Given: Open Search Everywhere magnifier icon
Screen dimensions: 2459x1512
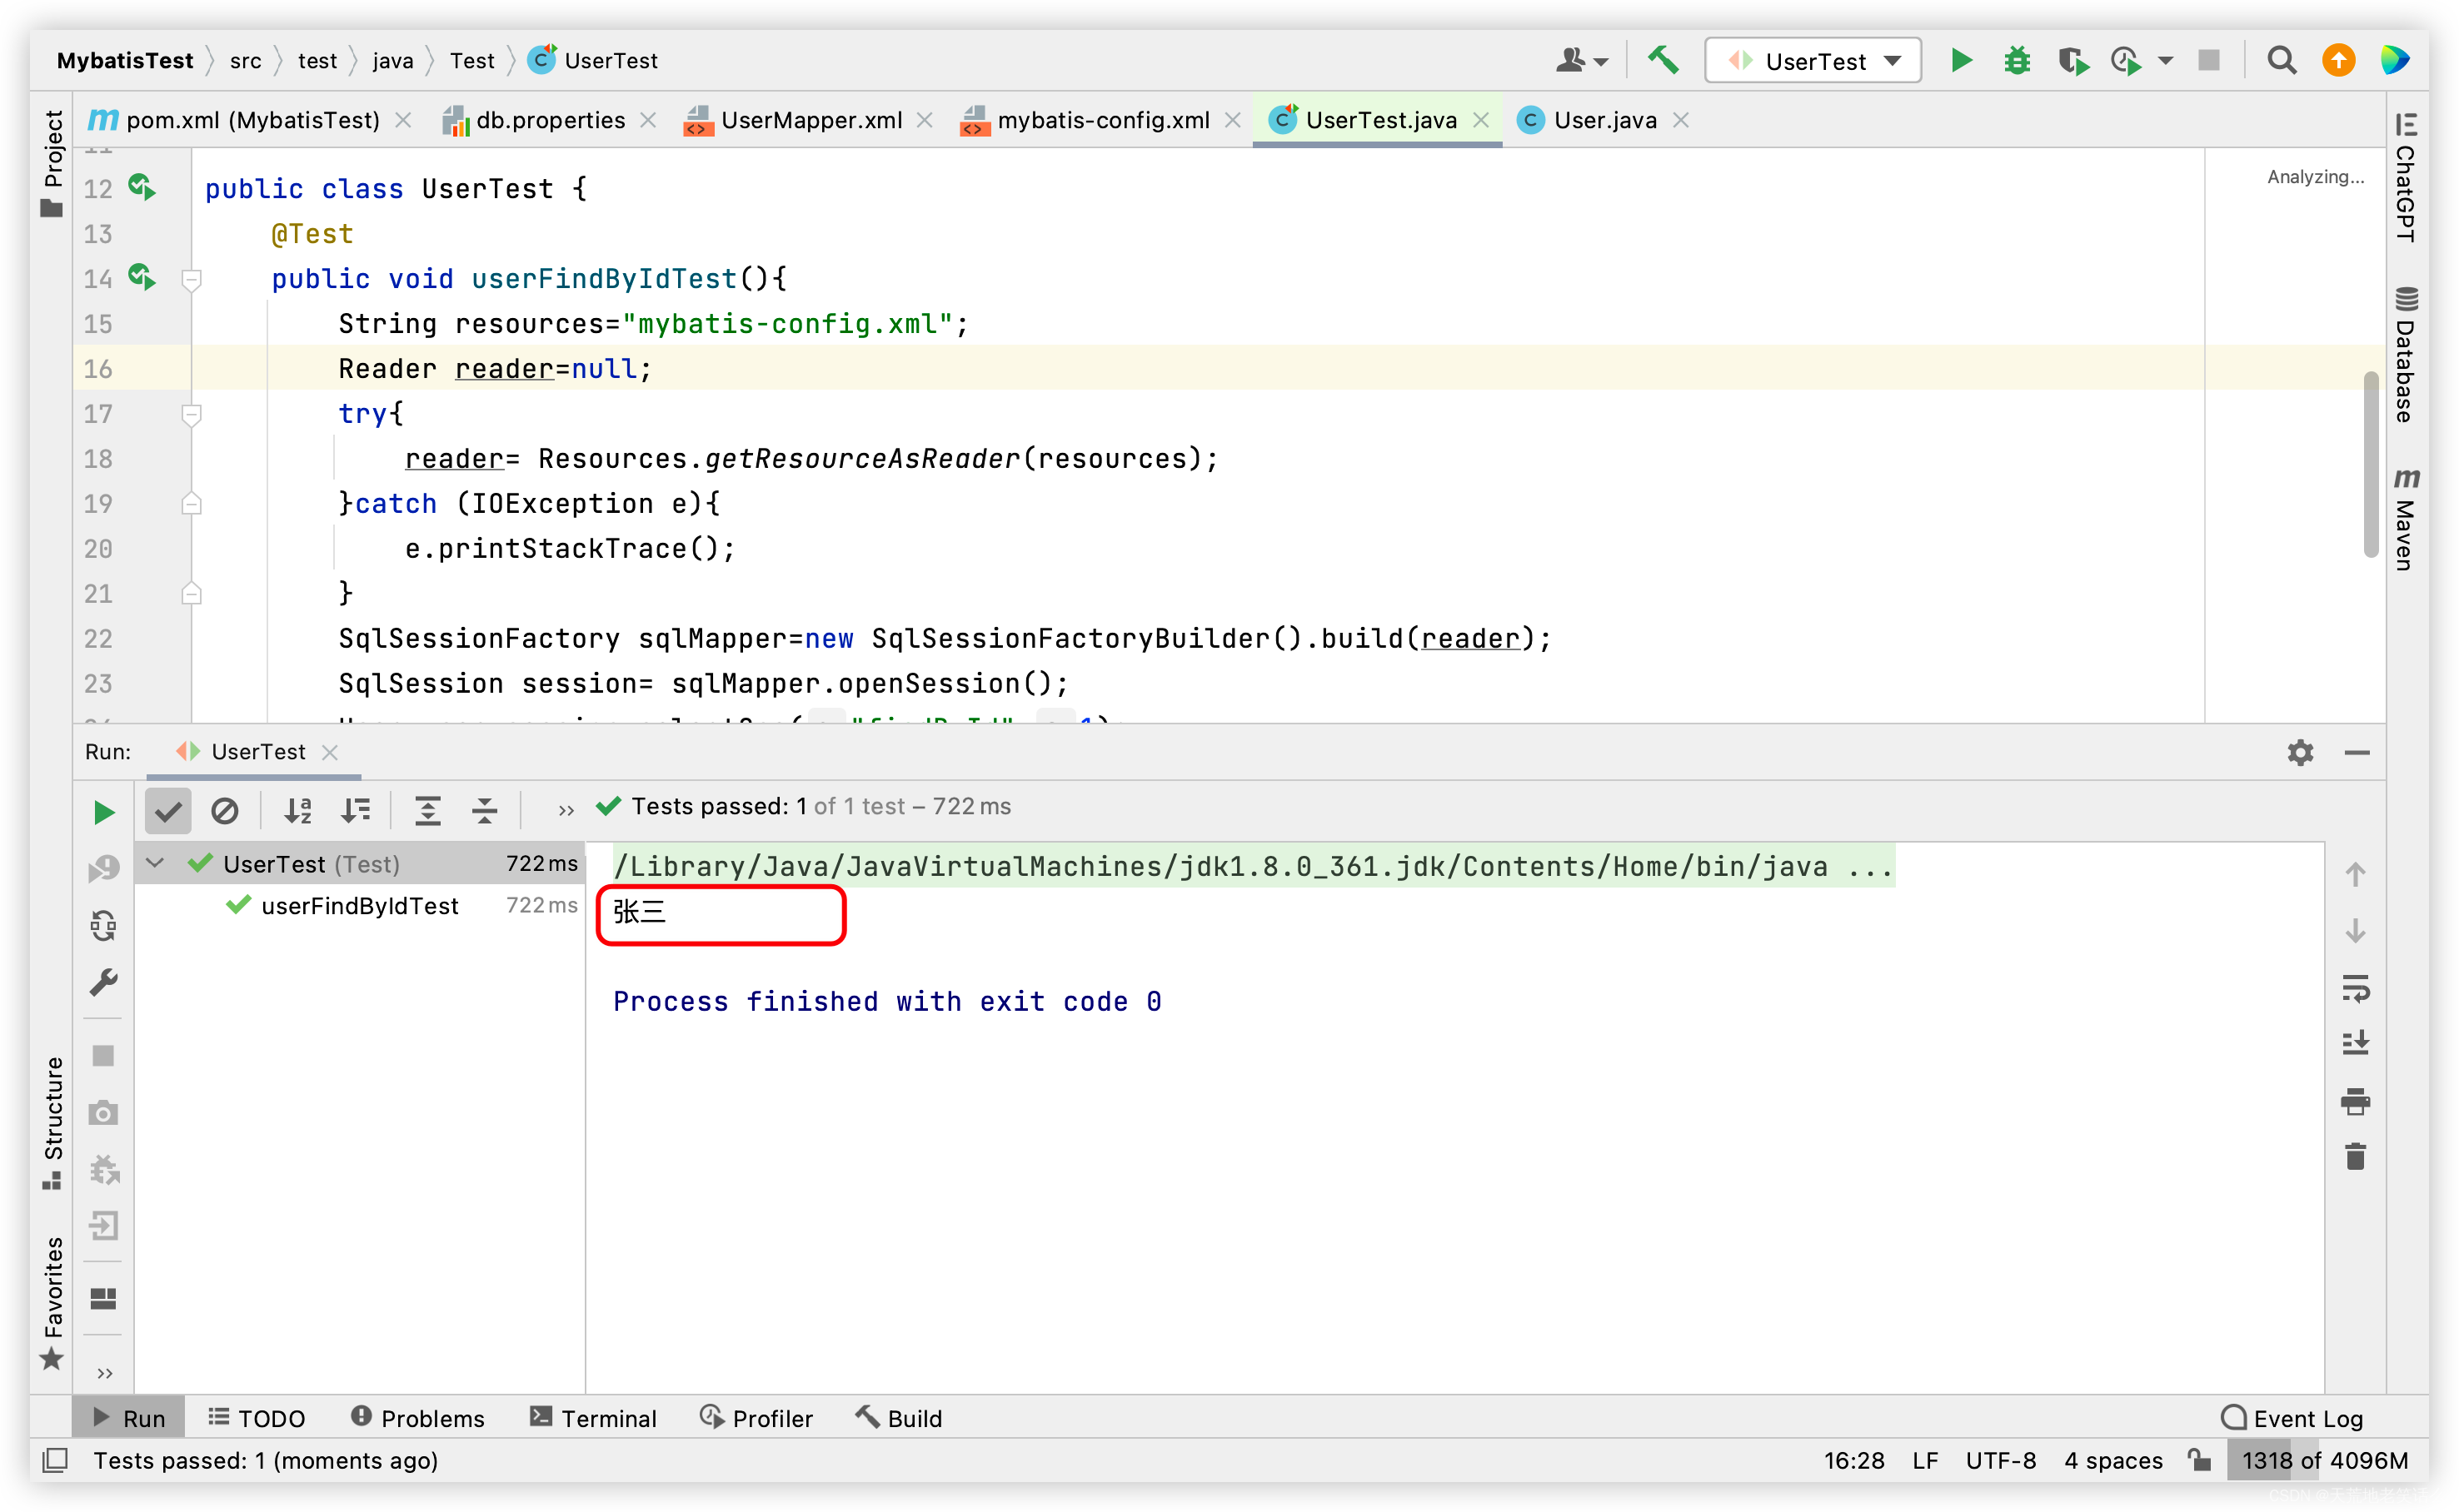Looking at the screenshot, I should pos(2282,60).
